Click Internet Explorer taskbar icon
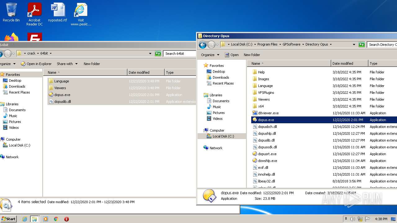This screenshot has height=223, width=397. click(x=25, y=219)
